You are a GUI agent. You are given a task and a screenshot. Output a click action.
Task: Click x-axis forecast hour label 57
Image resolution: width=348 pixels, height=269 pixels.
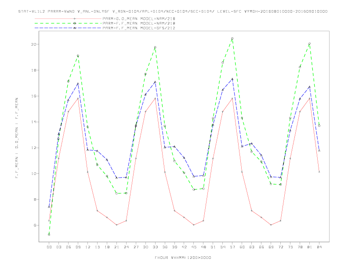click(232, 247)
